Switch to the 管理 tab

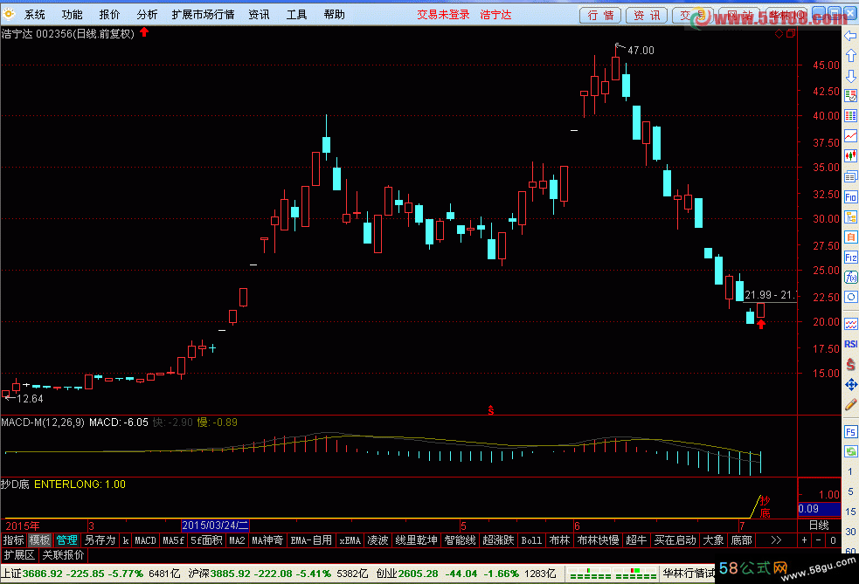pyautogui.click(x=66, y=540)
